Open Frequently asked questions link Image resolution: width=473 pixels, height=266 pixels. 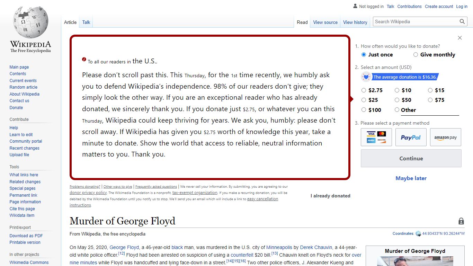156,187
